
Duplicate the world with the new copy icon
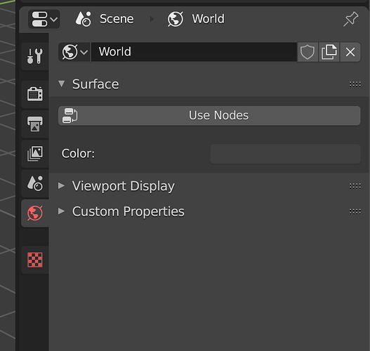tap(329, 52)
